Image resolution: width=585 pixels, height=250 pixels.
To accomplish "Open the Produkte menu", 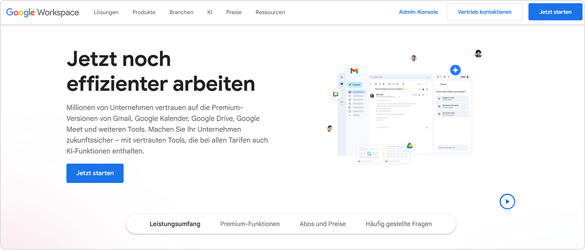I will [144, 12].
